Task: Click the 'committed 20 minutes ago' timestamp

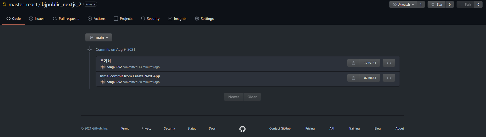Action: pos(141,82)
